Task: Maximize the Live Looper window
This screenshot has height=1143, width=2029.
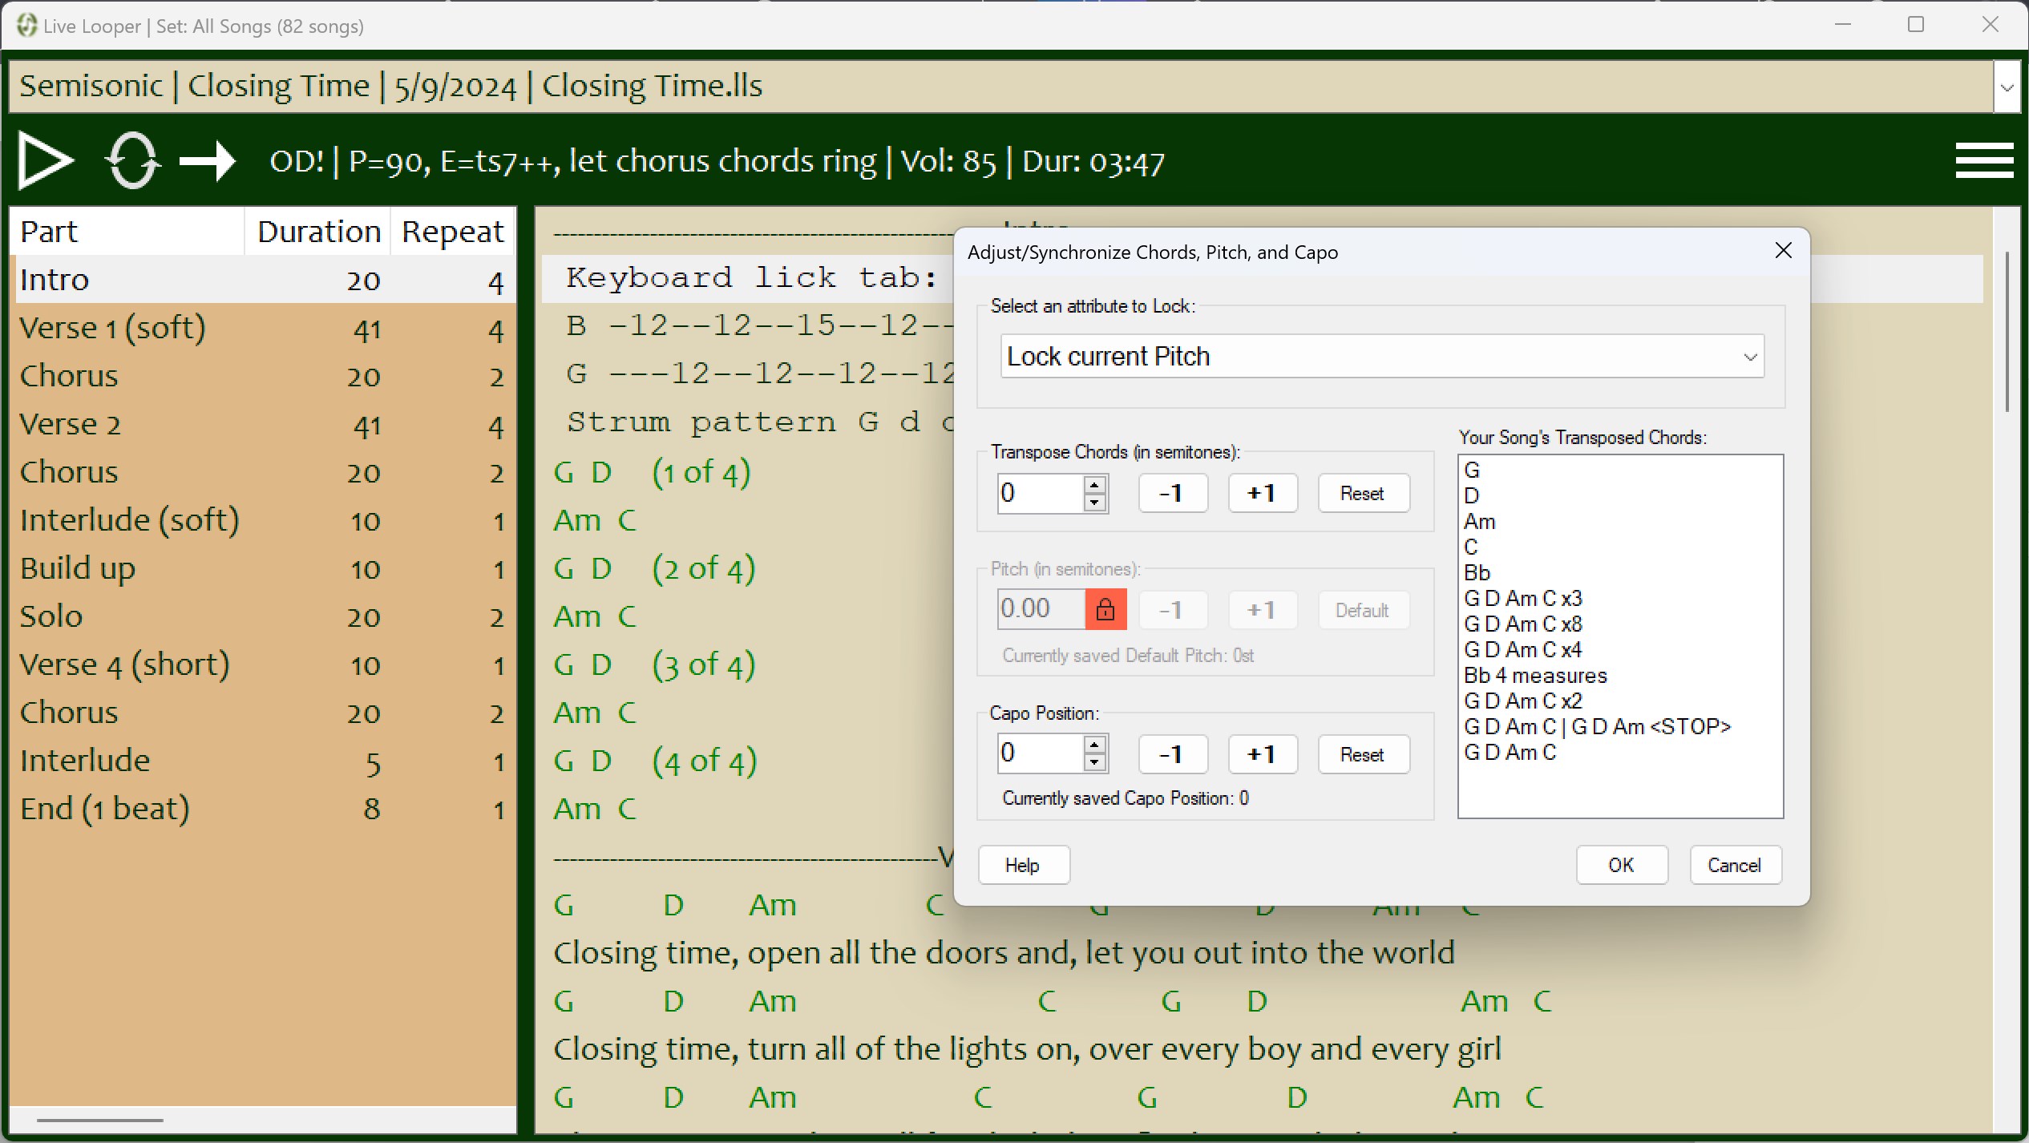Action: pos(1916,25)
